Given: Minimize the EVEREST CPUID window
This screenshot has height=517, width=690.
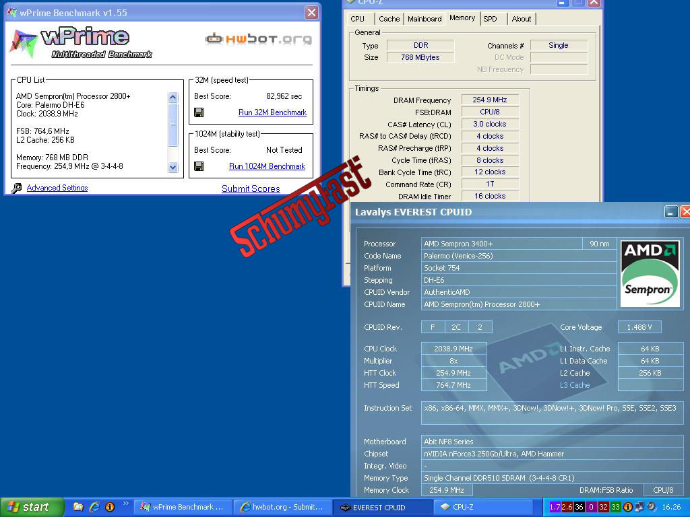Looking at the screenshot, I should click(x=670, y=212).
